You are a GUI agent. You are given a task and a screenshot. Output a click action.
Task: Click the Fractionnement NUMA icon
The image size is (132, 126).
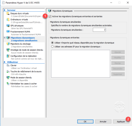8,32
